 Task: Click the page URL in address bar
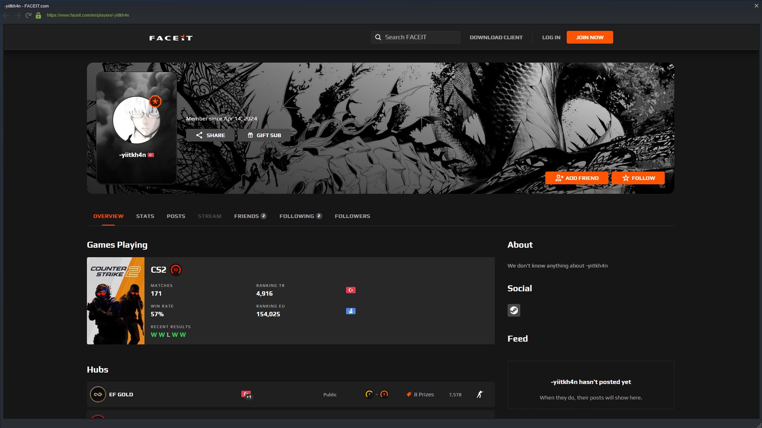pyautogui.click(x=88, y=15)
